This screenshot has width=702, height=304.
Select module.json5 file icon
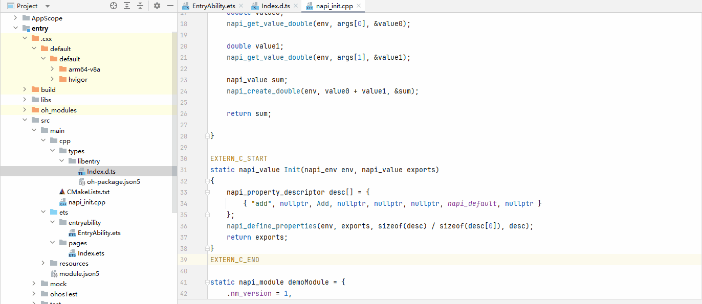coord(54,273)
